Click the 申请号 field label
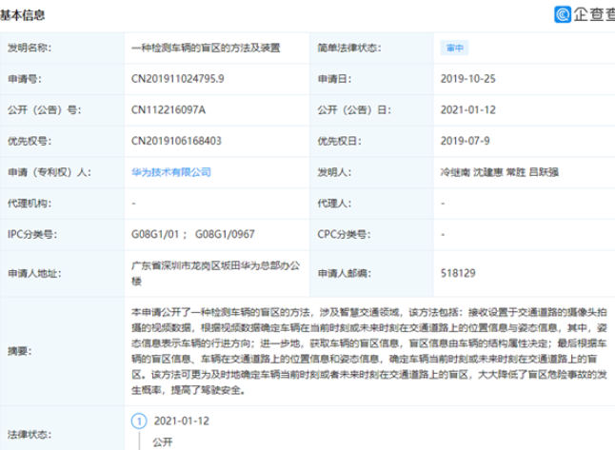 25,79
